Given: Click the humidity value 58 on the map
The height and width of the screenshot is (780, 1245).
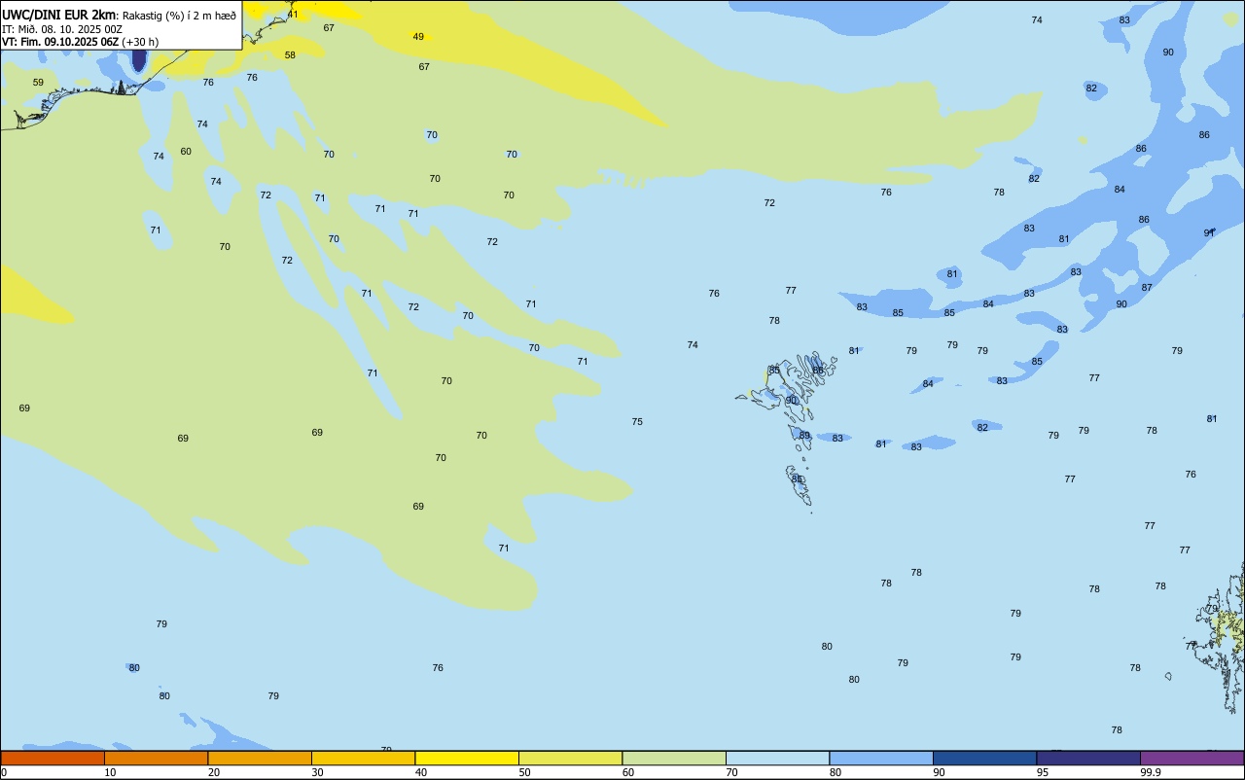Looking at the screenshot, I should coord(290,55).
